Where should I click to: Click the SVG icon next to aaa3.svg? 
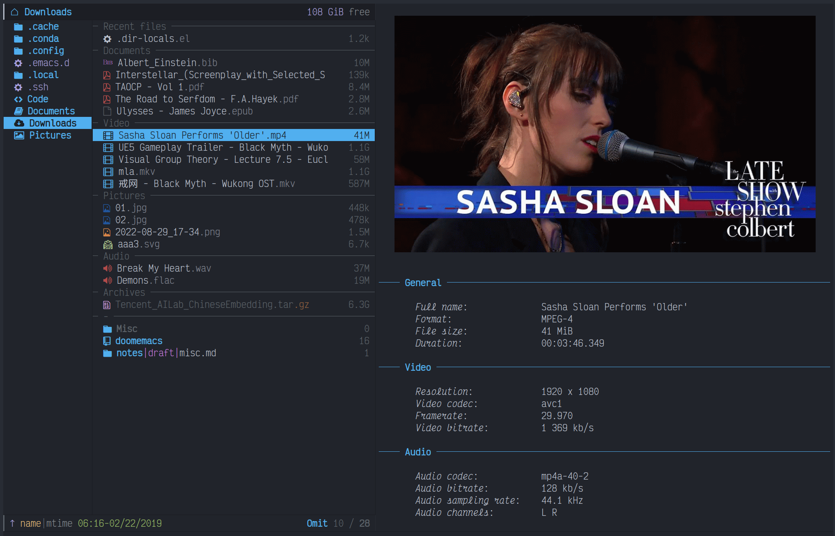point(108,245)
